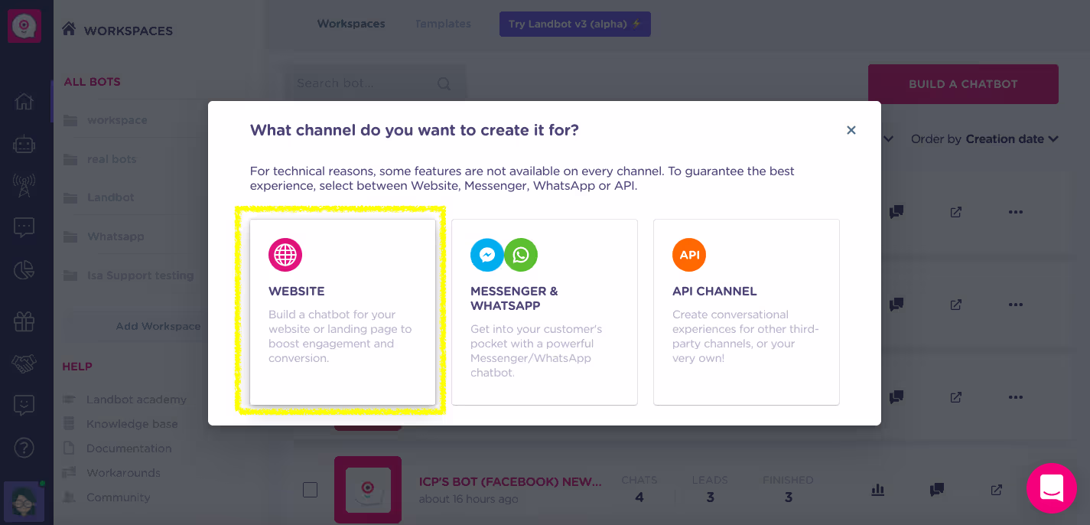Open the Knowledge base link
The width and height of the screenshot is (1090, 525).
[132, 424]
